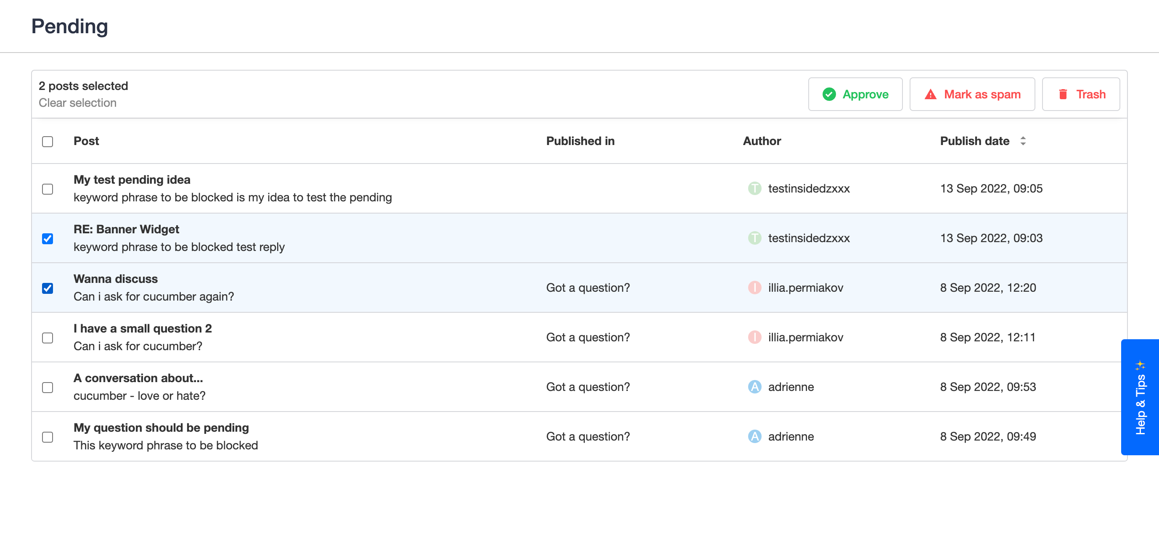Click snippet 'keyword phrase to be blocked test reply'
This screenshot has width=1159, height=549.
179,247
